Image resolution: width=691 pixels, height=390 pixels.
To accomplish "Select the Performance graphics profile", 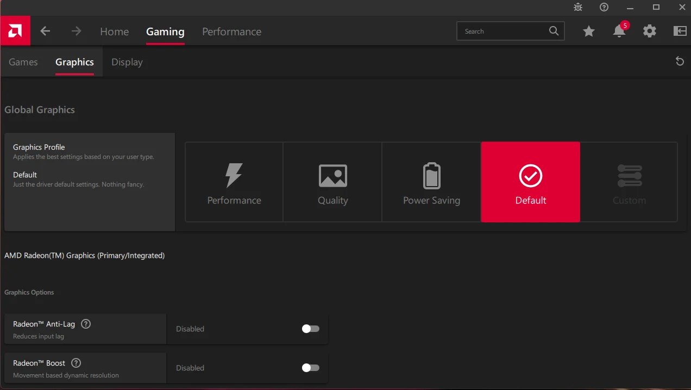I will [x=234, y=182].
